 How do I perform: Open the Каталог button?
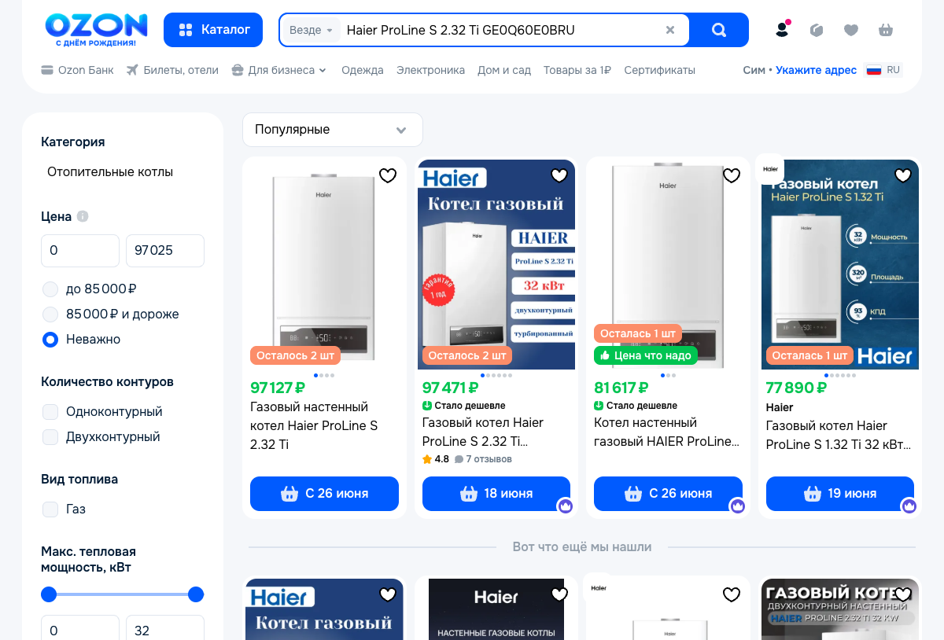pyautogui.click(x=213, y=30)
